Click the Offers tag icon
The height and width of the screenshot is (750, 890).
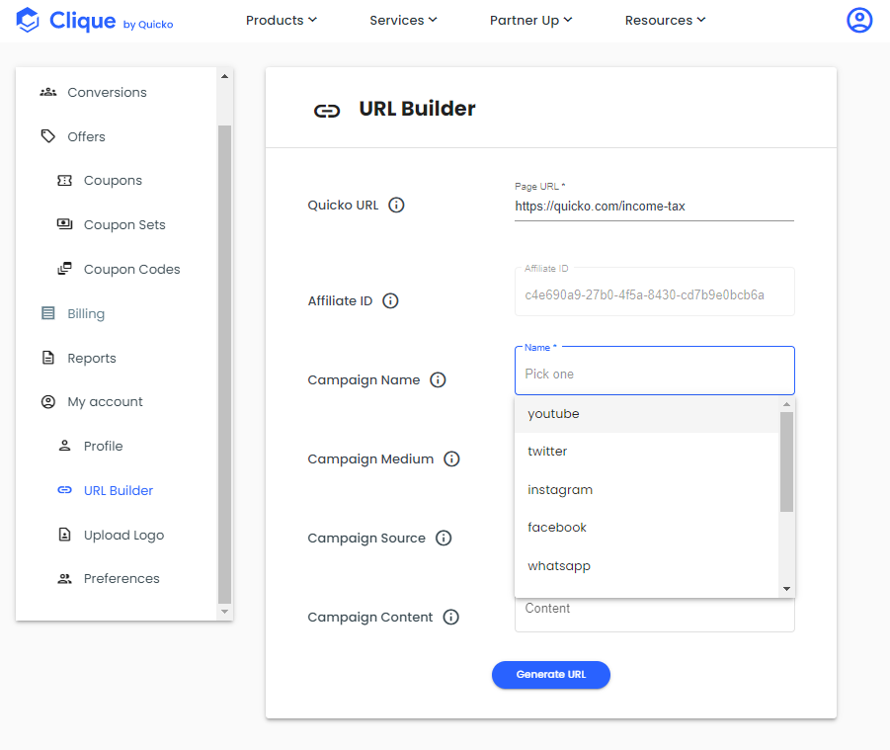(x=48, y=136)
